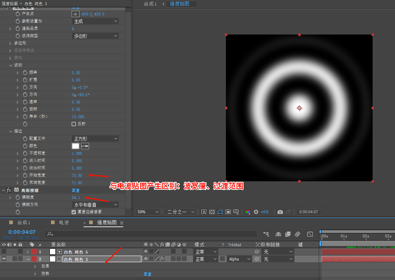Toggle preserve transparency T box for layer 2
The image size is (395, 280).
(x=222, y=259)
